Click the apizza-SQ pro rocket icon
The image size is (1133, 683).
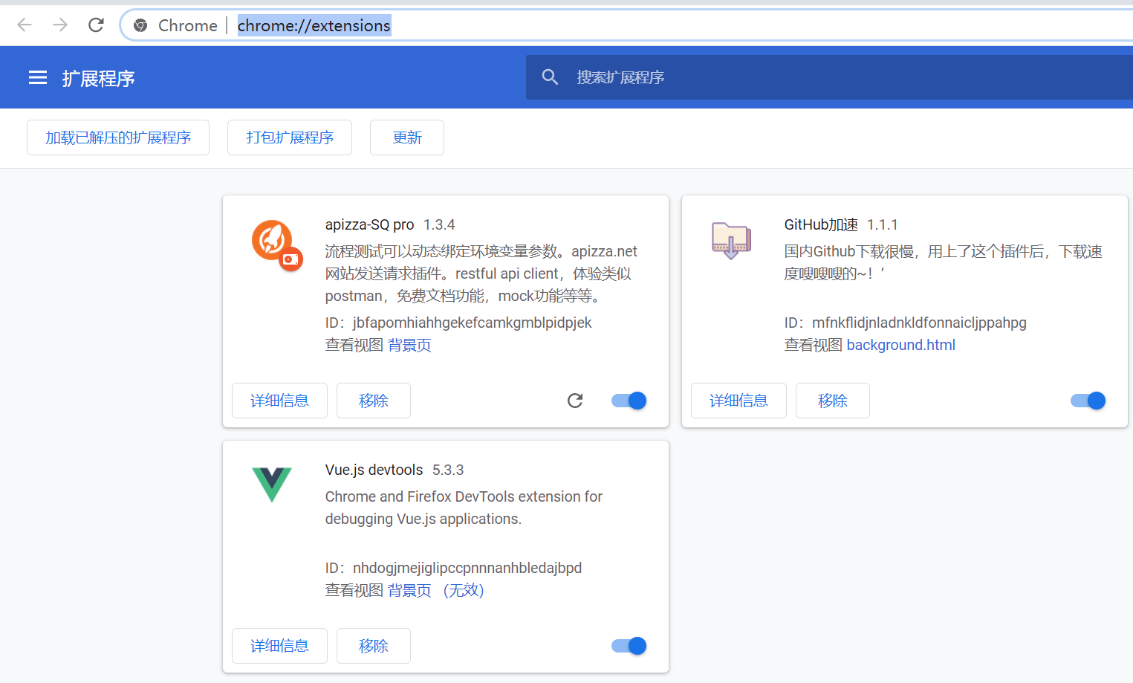277,245
